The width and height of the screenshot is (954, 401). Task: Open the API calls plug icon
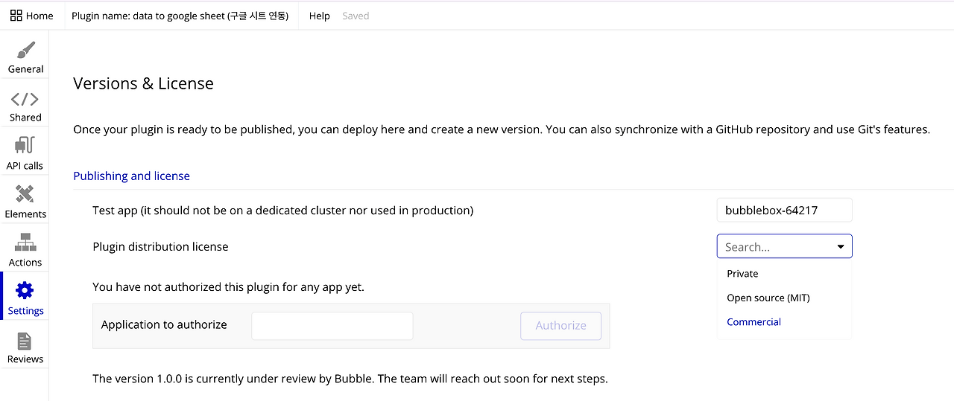(x=25, y=145)
